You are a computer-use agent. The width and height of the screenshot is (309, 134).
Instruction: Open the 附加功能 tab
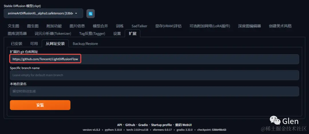(54, 26)
